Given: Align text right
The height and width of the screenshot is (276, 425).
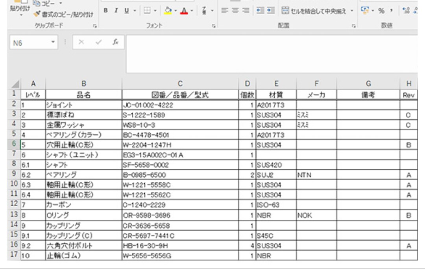Looking at the screenshot, I should pyautogui.click(x=246, y=11).
